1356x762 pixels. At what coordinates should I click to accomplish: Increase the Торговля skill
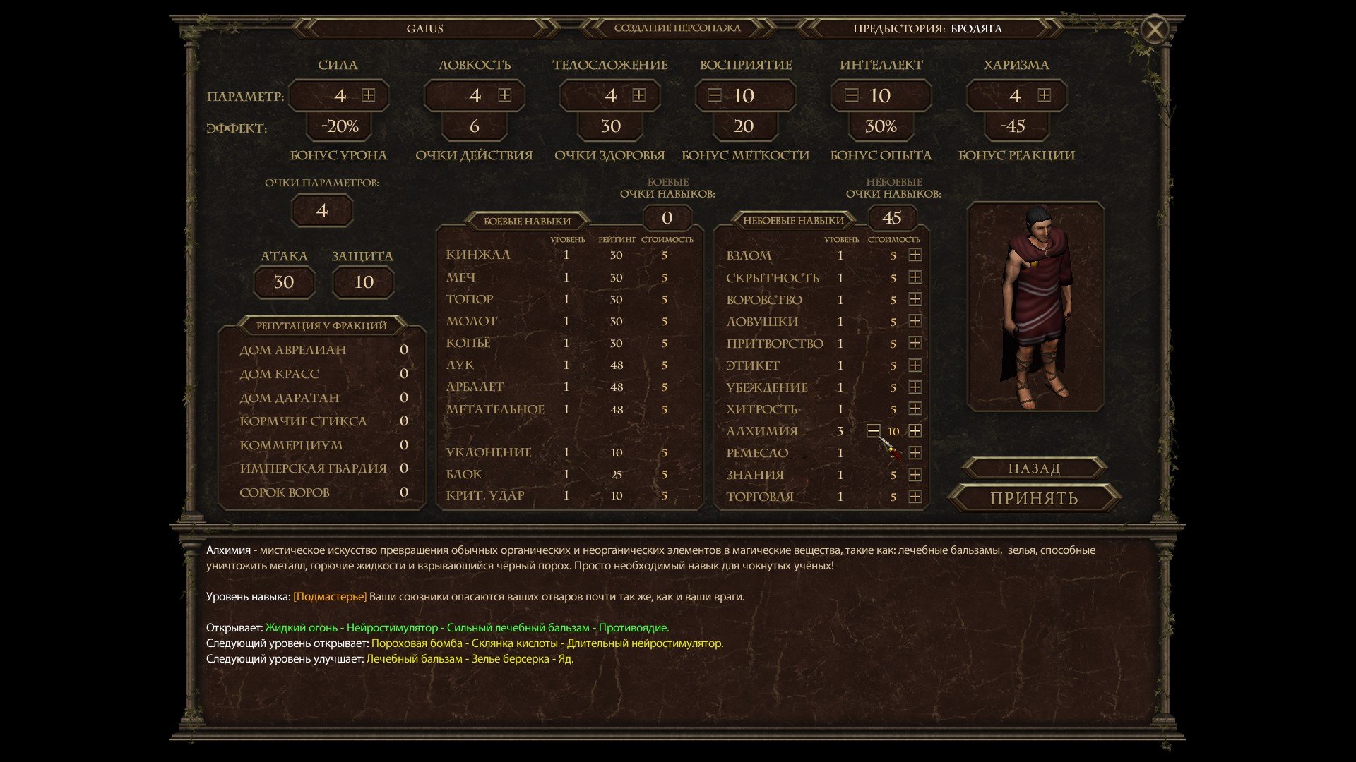tap(915, 497)
